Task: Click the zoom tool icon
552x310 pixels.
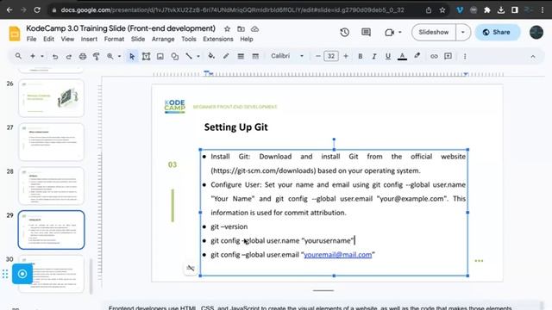Action: point(110,56)
